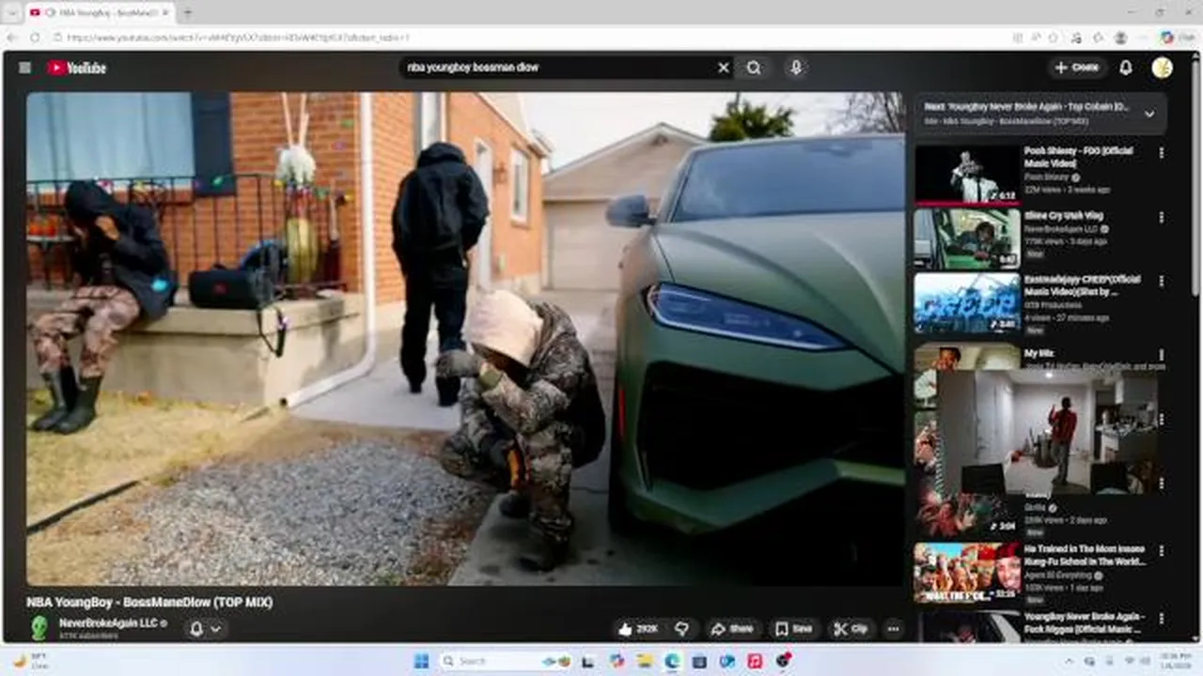Screen dimensions: 1203x676
Task: Open the browser profile icon
Action: point(1120,38)
